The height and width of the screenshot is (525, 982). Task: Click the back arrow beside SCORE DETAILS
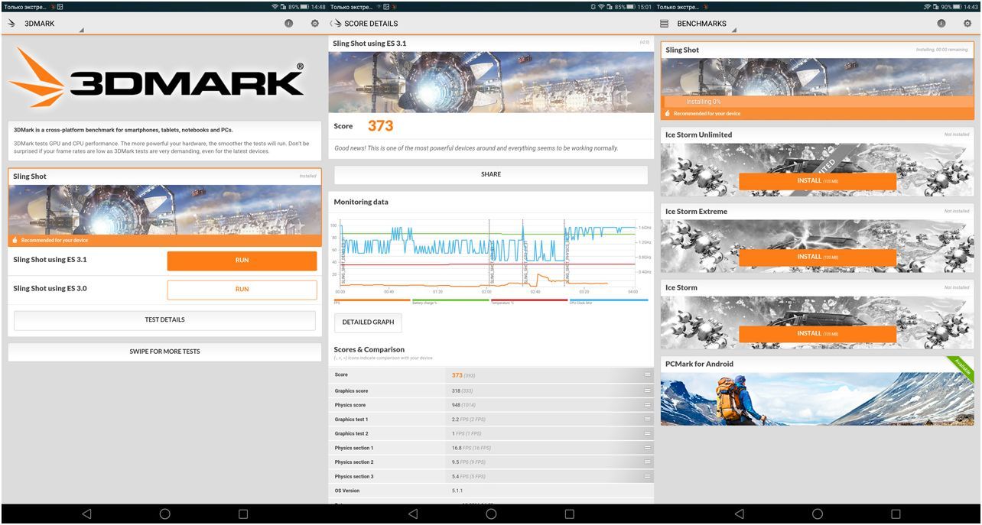[337, 24]
